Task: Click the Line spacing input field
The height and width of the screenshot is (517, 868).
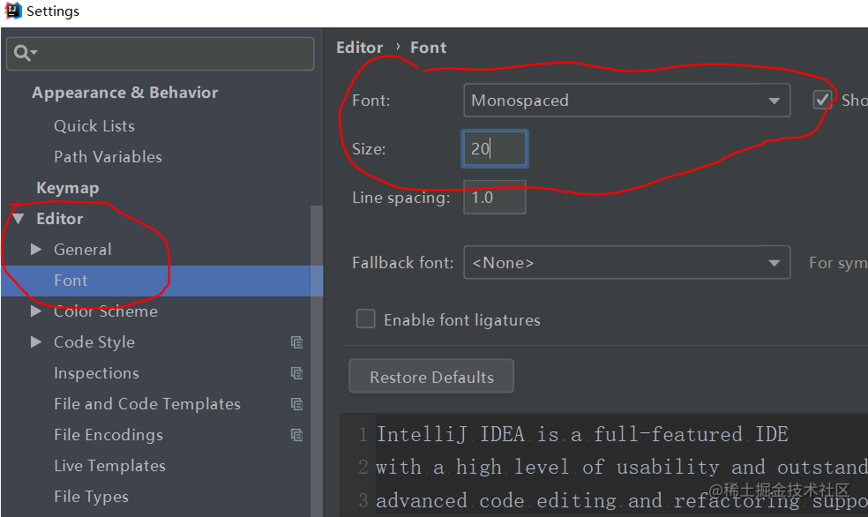Action: click(x=495, y=198)
